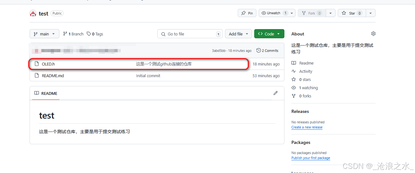This screenshot has width=415, height=173.
Task: Click the fork icon beside 0 forks
Action: (x=294, y=96)
